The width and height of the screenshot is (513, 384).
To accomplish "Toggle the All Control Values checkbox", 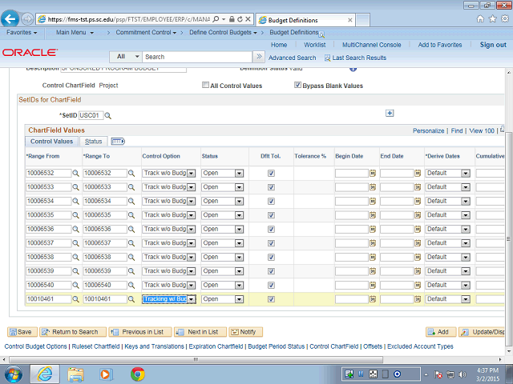I will [206, 85].
